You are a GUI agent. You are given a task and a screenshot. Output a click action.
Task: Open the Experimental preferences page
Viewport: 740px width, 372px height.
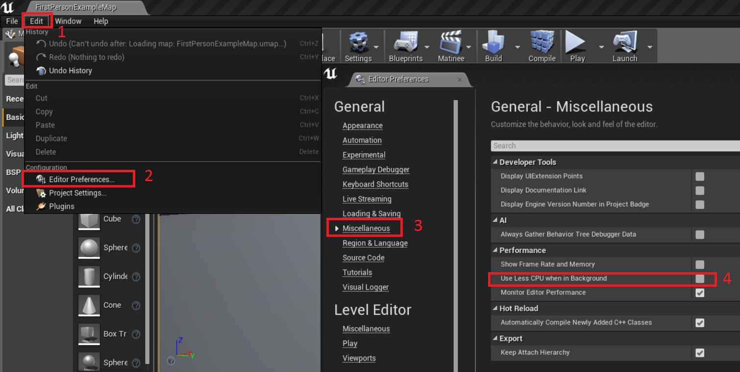[x=364, y=155]
